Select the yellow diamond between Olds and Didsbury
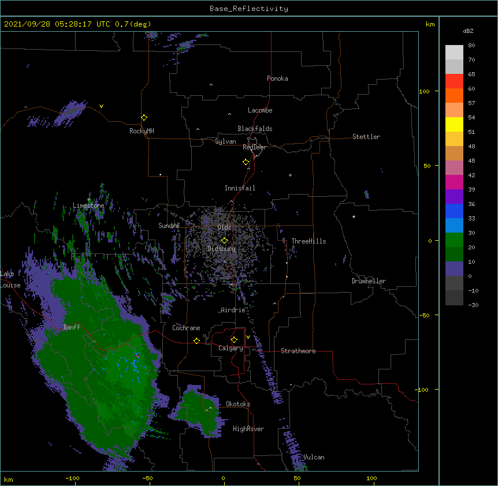This screenshot has width=498, height=486. click(x=224, y=241)
